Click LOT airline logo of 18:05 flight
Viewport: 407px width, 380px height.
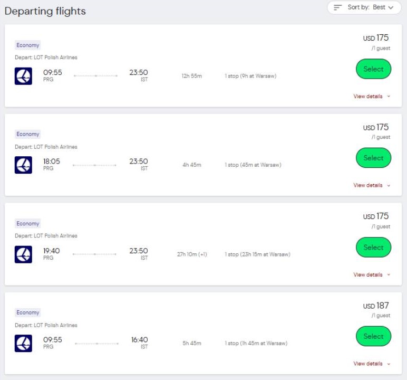click(23, 165)
